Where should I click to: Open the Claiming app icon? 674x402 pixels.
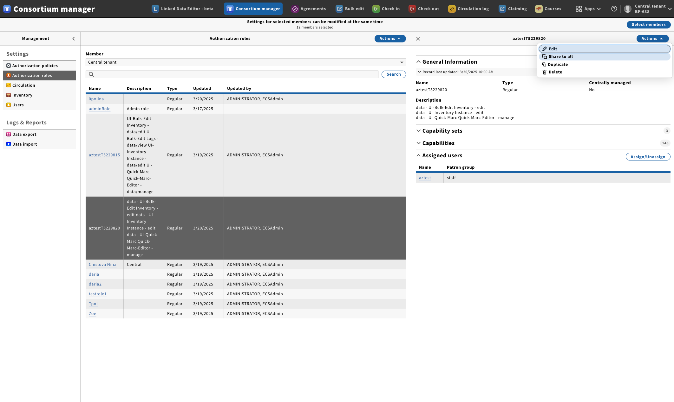click(502, 9)
